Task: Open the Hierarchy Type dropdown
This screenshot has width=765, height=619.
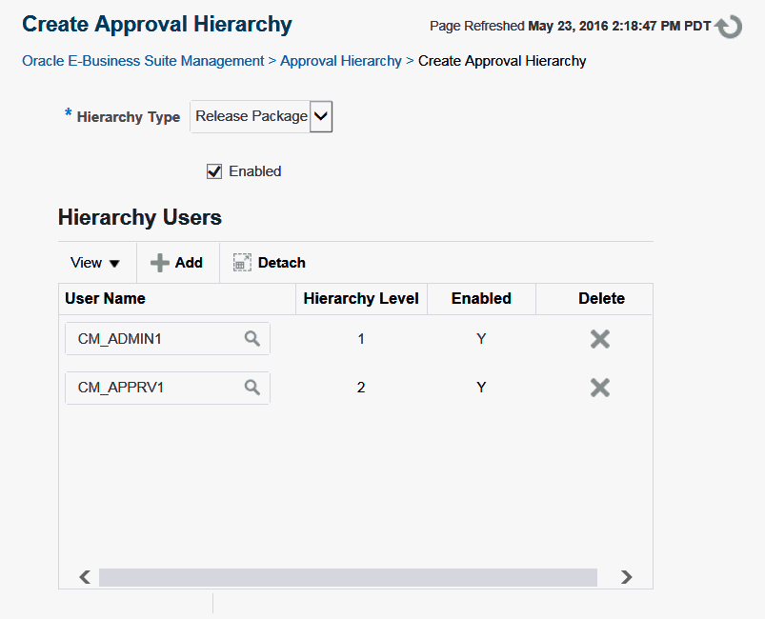Action: pos(321,116)
